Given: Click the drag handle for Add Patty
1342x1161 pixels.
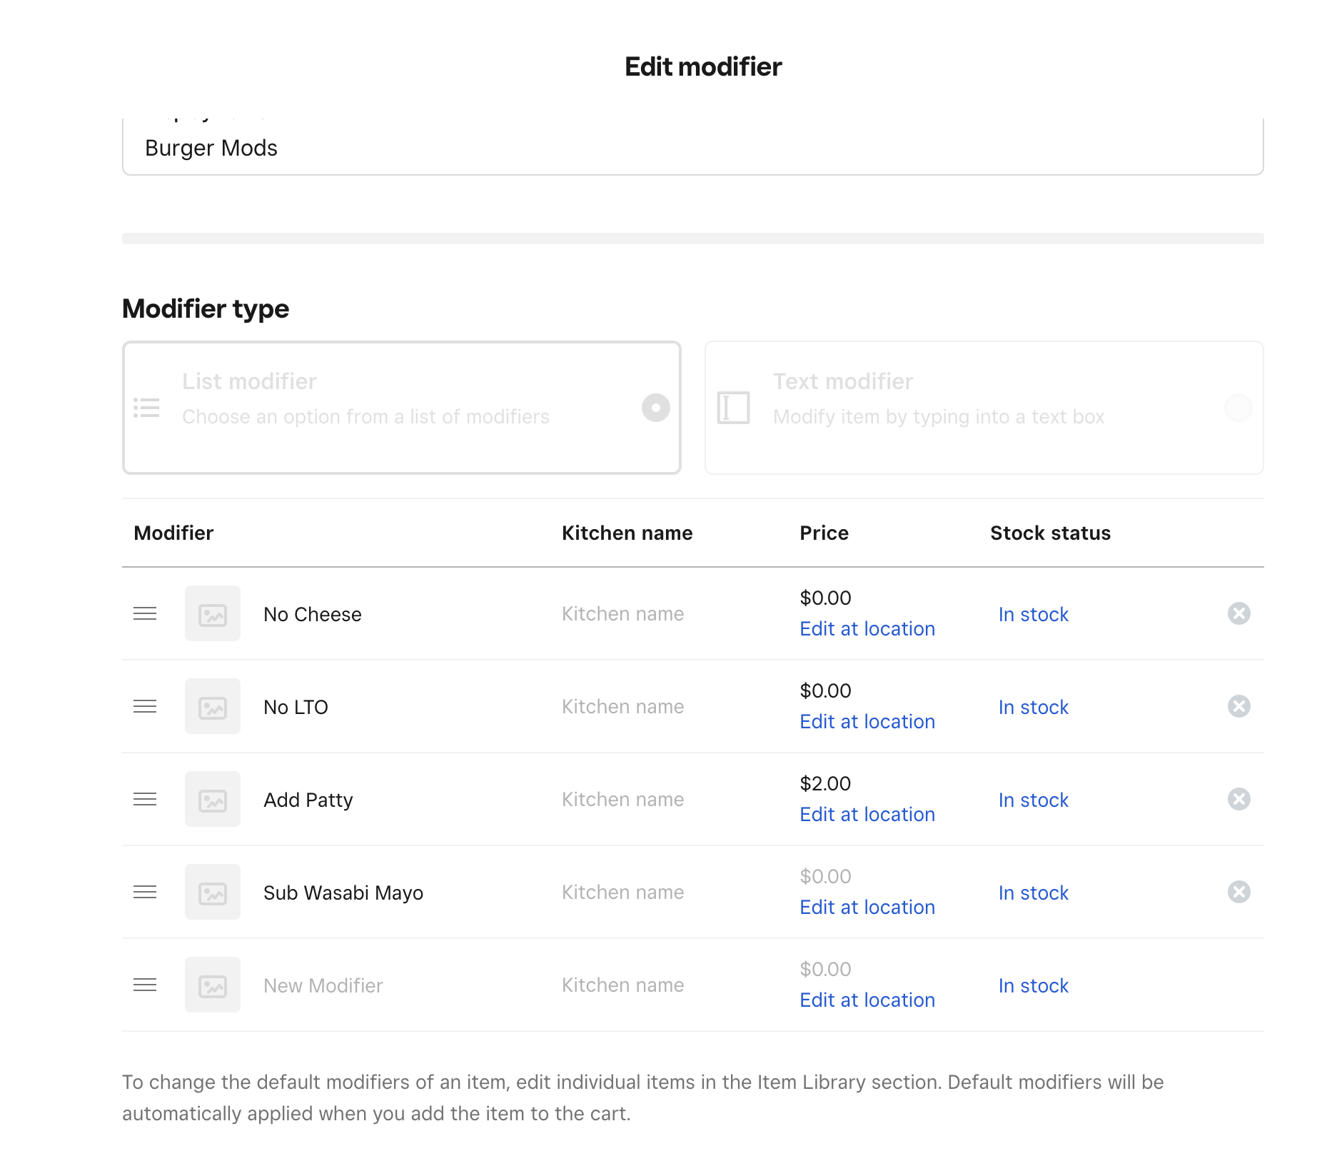Looking at the screenshot, I should coord(145,800).
